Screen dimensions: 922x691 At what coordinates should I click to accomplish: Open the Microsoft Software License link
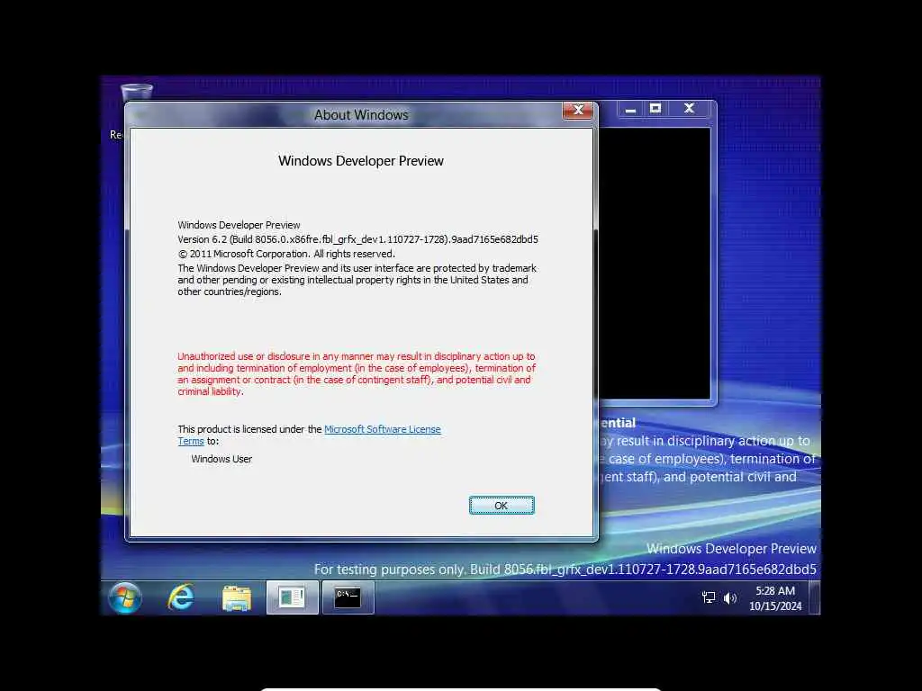(382, 429)
